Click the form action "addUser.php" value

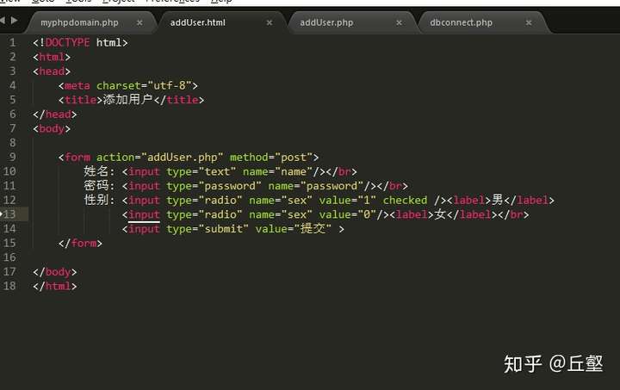click(182, 158)
